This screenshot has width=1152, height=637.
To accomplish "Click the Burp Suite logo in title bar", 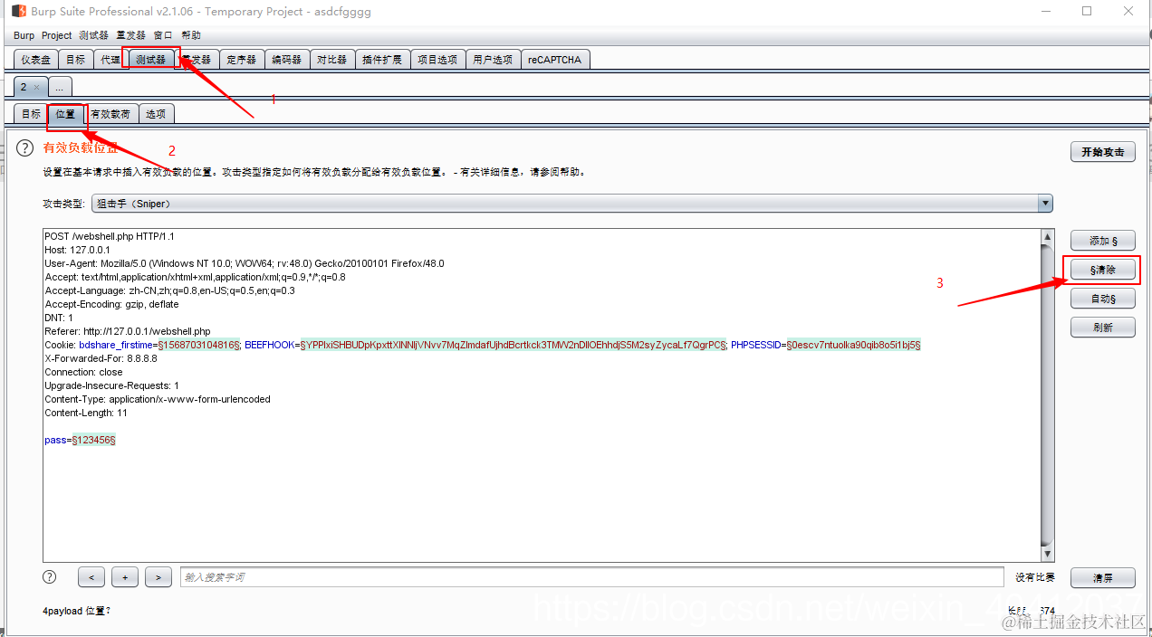I will tap(18, 12).
